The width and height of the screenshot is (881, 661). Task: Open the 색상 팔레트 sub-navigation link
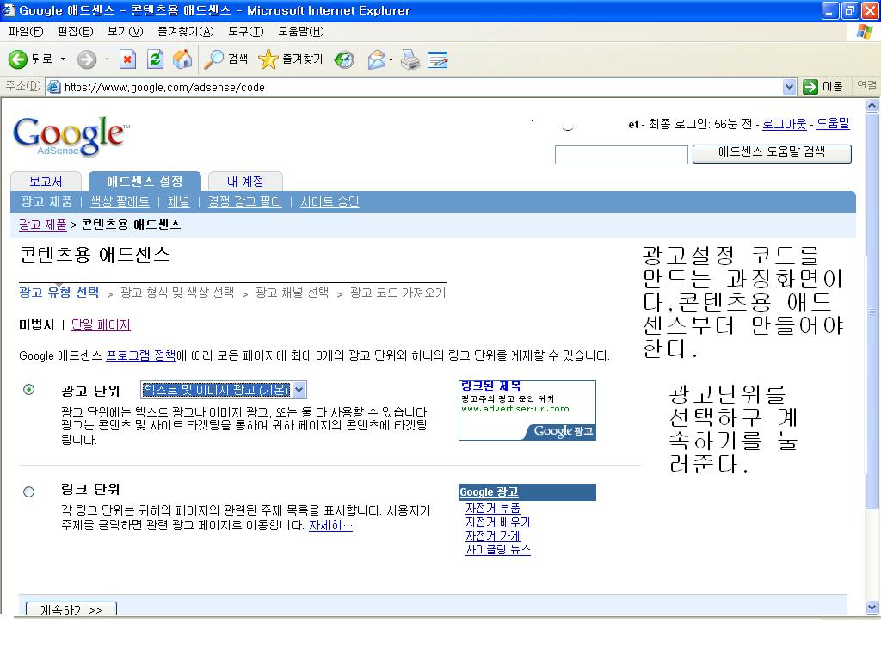[x=120, y=201]
